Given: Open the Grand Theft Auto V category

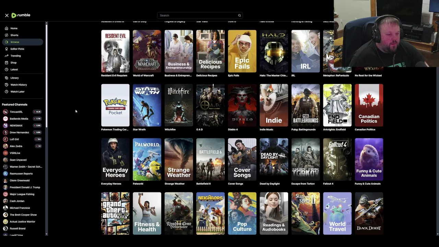Looking at the screenshot, I should click(x=115, y=213).
